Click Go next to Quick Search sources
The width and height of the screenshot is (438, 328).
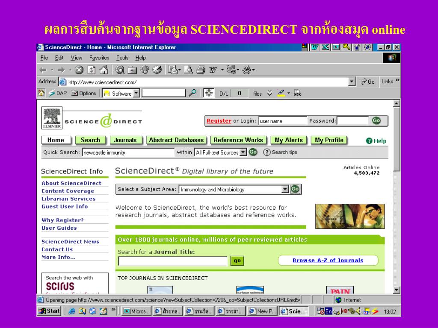[253, 152]
